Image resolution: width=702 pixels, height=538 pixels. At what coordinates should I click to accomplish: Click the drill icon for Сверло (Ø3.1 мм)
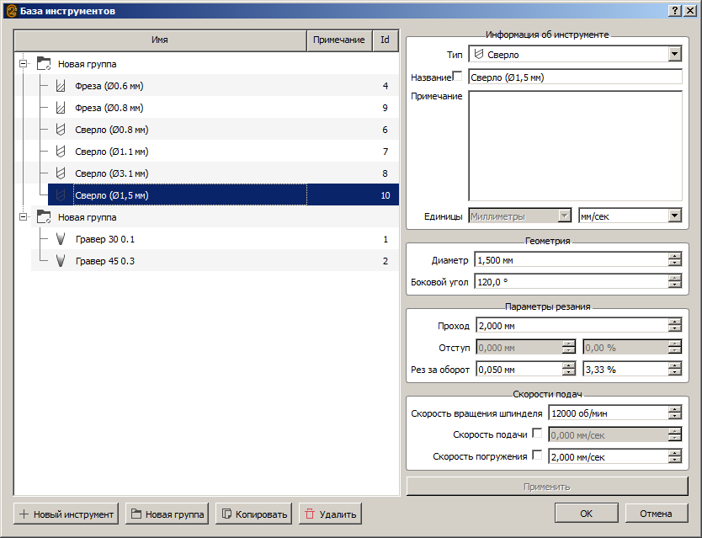pyautogui.click(x=60, y=173)
